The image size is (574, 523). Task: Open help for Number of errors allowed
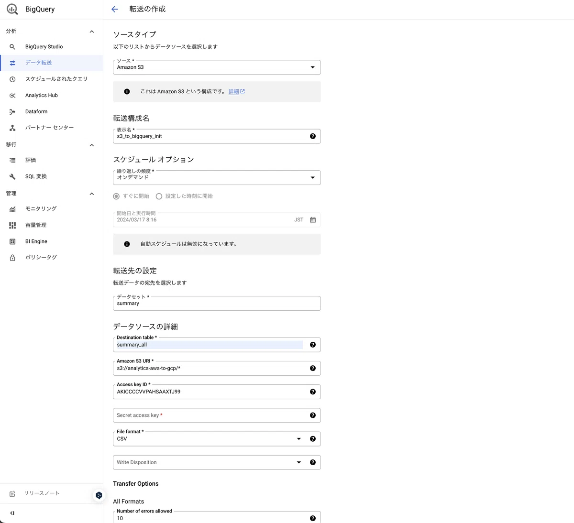pos(313,518)
